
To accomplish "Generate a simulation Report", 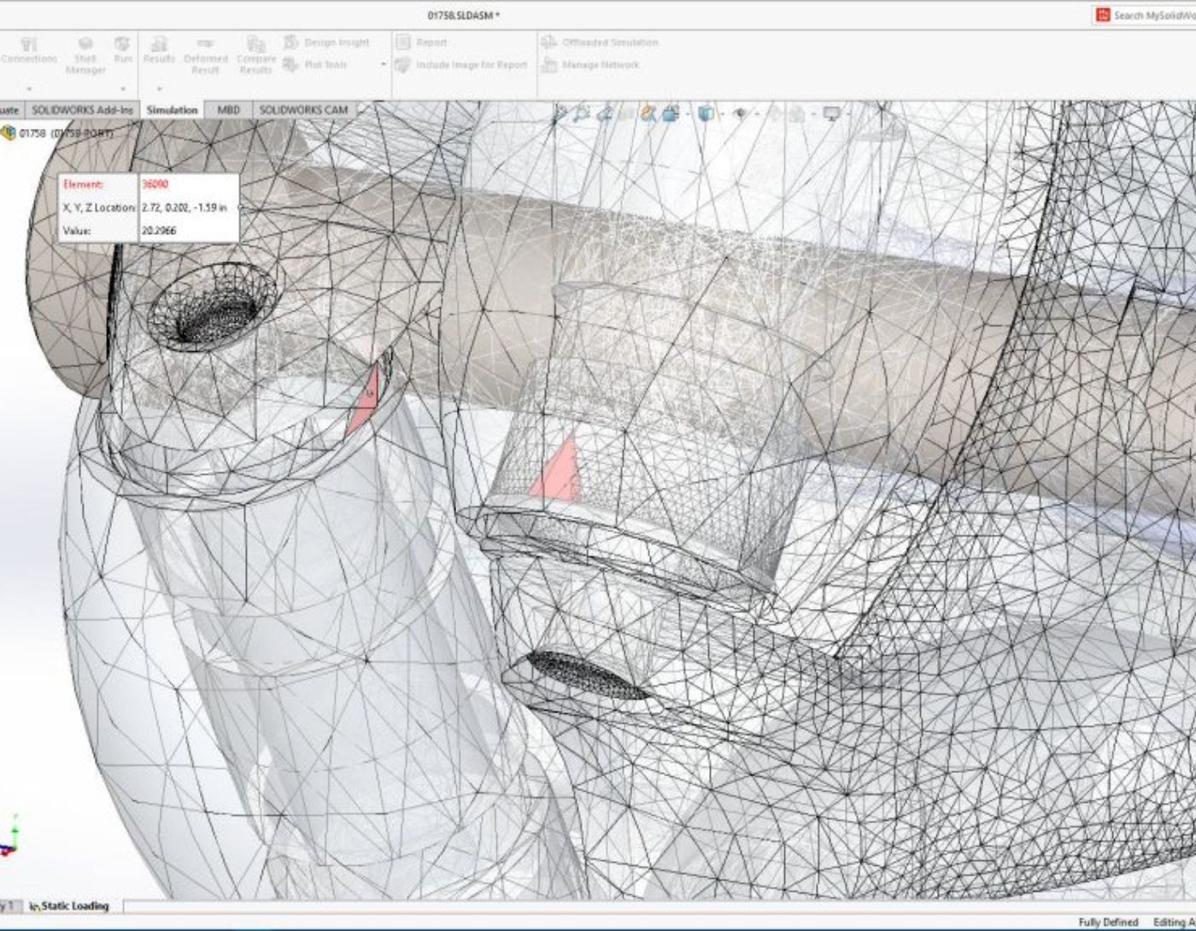I will coord(421,42).
